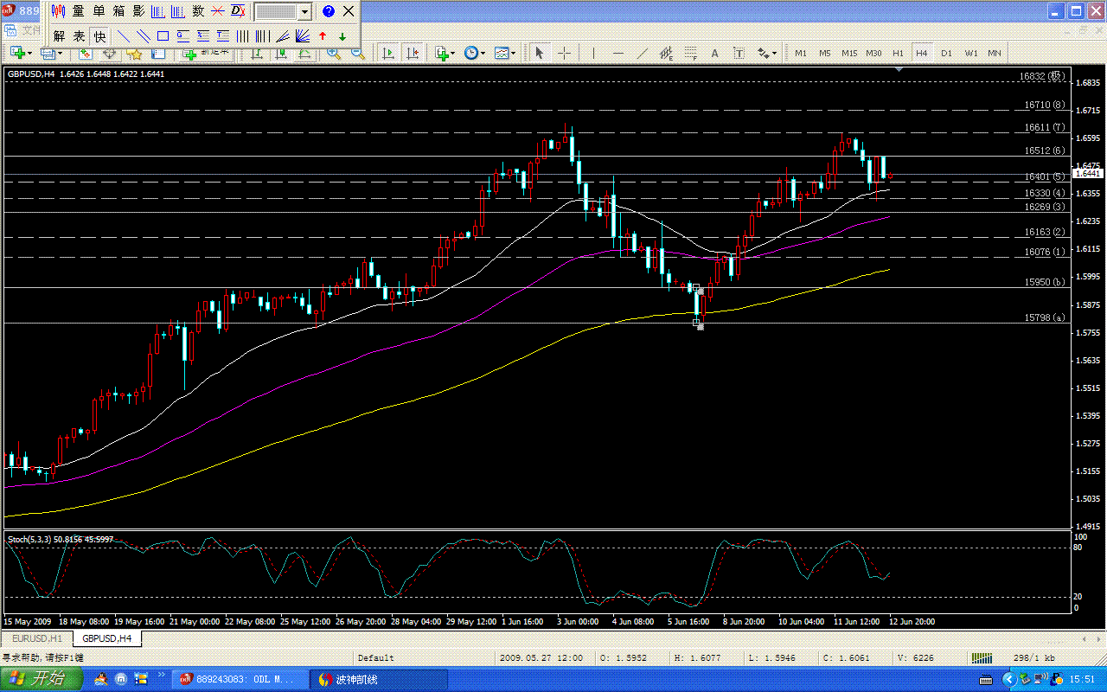Select the trendline drawing tool

point(642,53)
